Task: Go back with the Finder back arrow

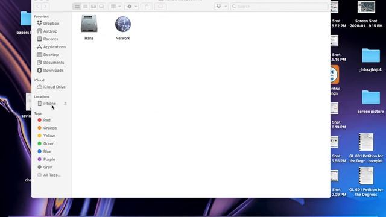Action: (37, 7)
